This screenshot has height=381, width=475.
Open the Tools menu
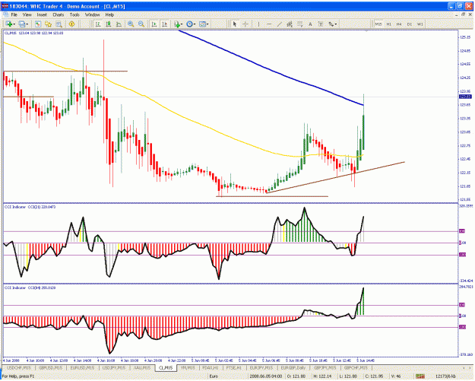(74, 14)
